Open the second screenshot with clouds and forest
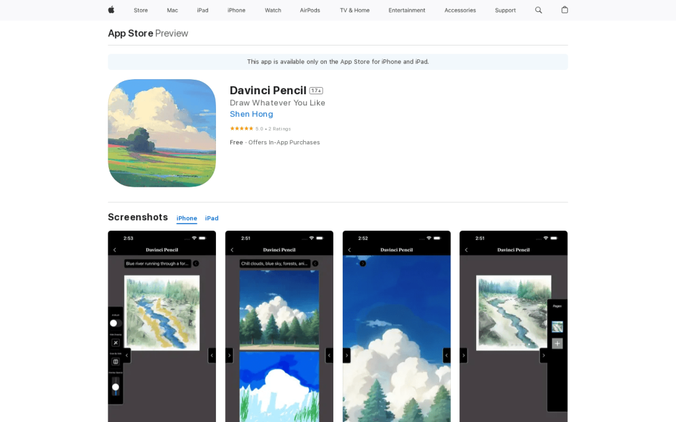 279,326
